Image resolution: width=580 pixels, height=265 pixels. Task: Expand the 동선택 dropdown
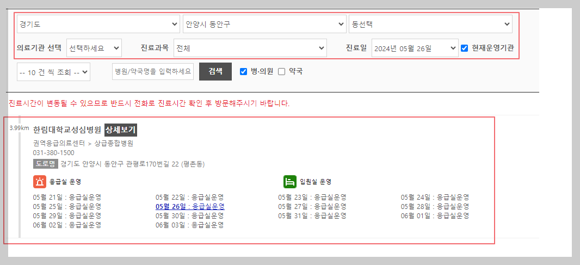[x=430, y=24]
